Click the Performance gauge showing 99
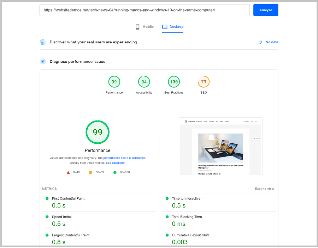Viewport: 318px width, 248px height. tap(114, 81)
